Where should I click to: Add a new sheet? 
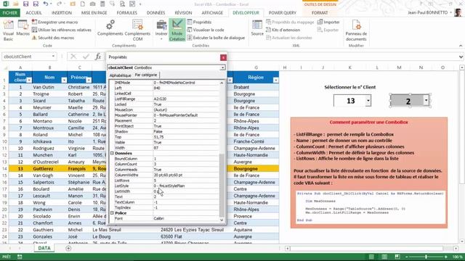click(x=68, y=248)
